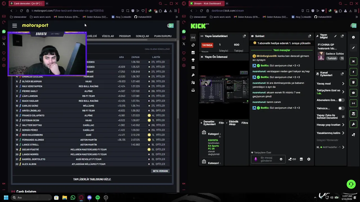Open Discord from Windows taskbar
This screenshot has height=202, width=360.
click(x=89, y=198)
